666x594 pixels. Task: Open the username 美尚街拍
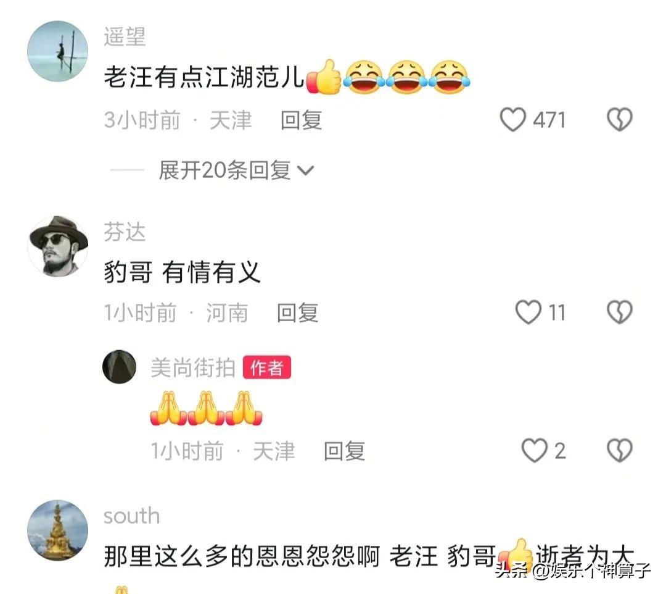[x=193, y=367]
